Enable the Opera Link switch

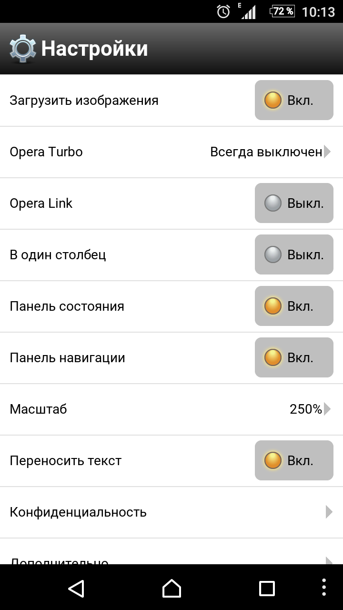[x=293, y=203]
